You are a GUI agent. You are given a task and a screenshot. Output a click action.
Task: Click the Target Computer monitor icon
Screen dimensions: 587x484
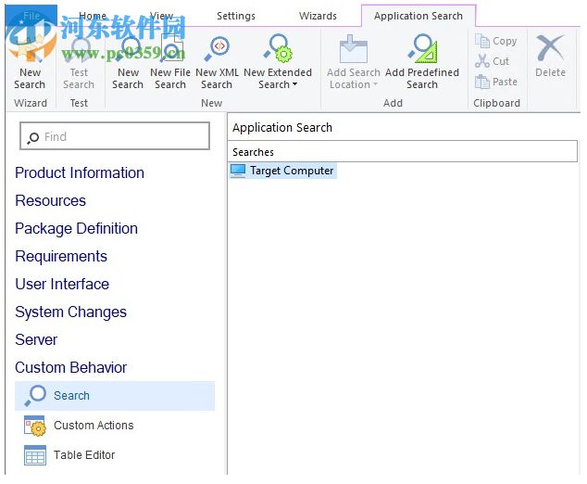(238, 171)
